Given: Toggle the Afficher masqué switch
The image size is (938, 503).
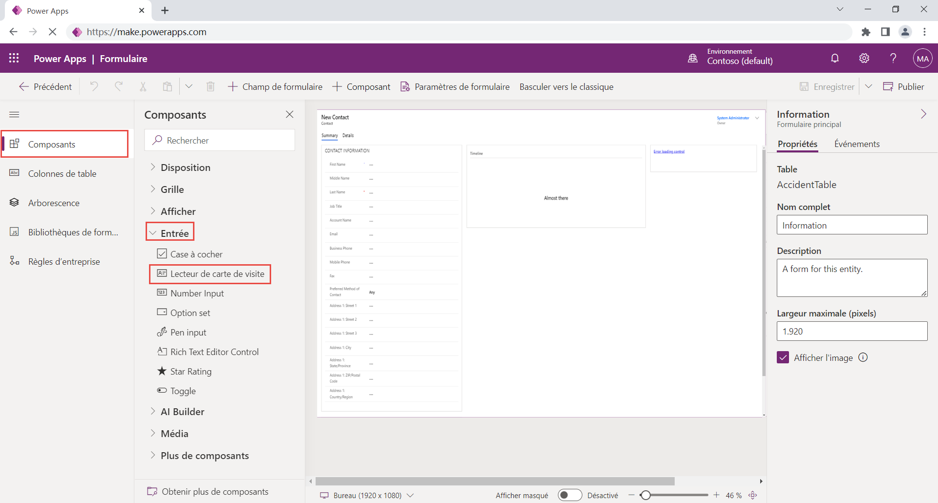Looking at the screenshot, I should click(570, 495).
